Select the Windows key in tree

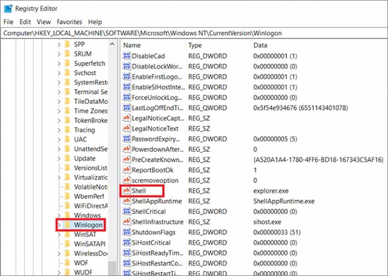point(88,215)
